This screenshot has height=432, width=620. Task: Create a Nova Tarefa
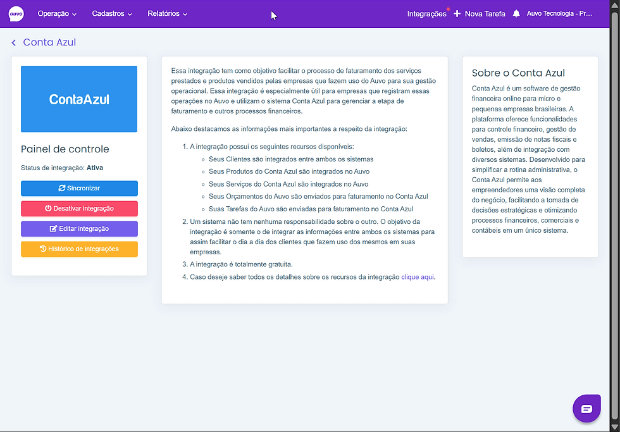(480, 14)
